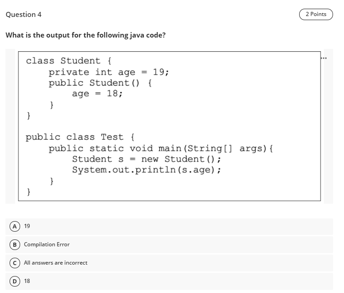Screen dimensions: 344x293
Task: Choose the 'Compilation Error' answer label
Action: click(x=47, y=244)
